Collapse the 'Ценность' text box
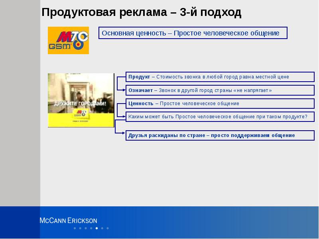 point(219,103)
